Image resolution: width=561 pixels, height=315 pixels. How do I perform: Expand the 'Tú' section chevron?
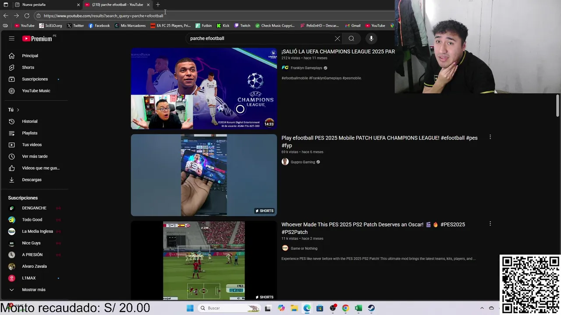tap(18, 110)
